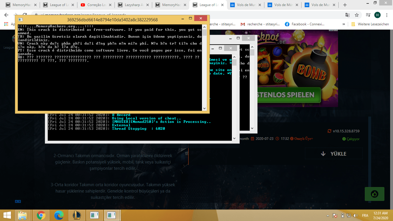The image size is (393, 221).
Task: Open League of Legends from the taskbar
Action: click(77, 215)
